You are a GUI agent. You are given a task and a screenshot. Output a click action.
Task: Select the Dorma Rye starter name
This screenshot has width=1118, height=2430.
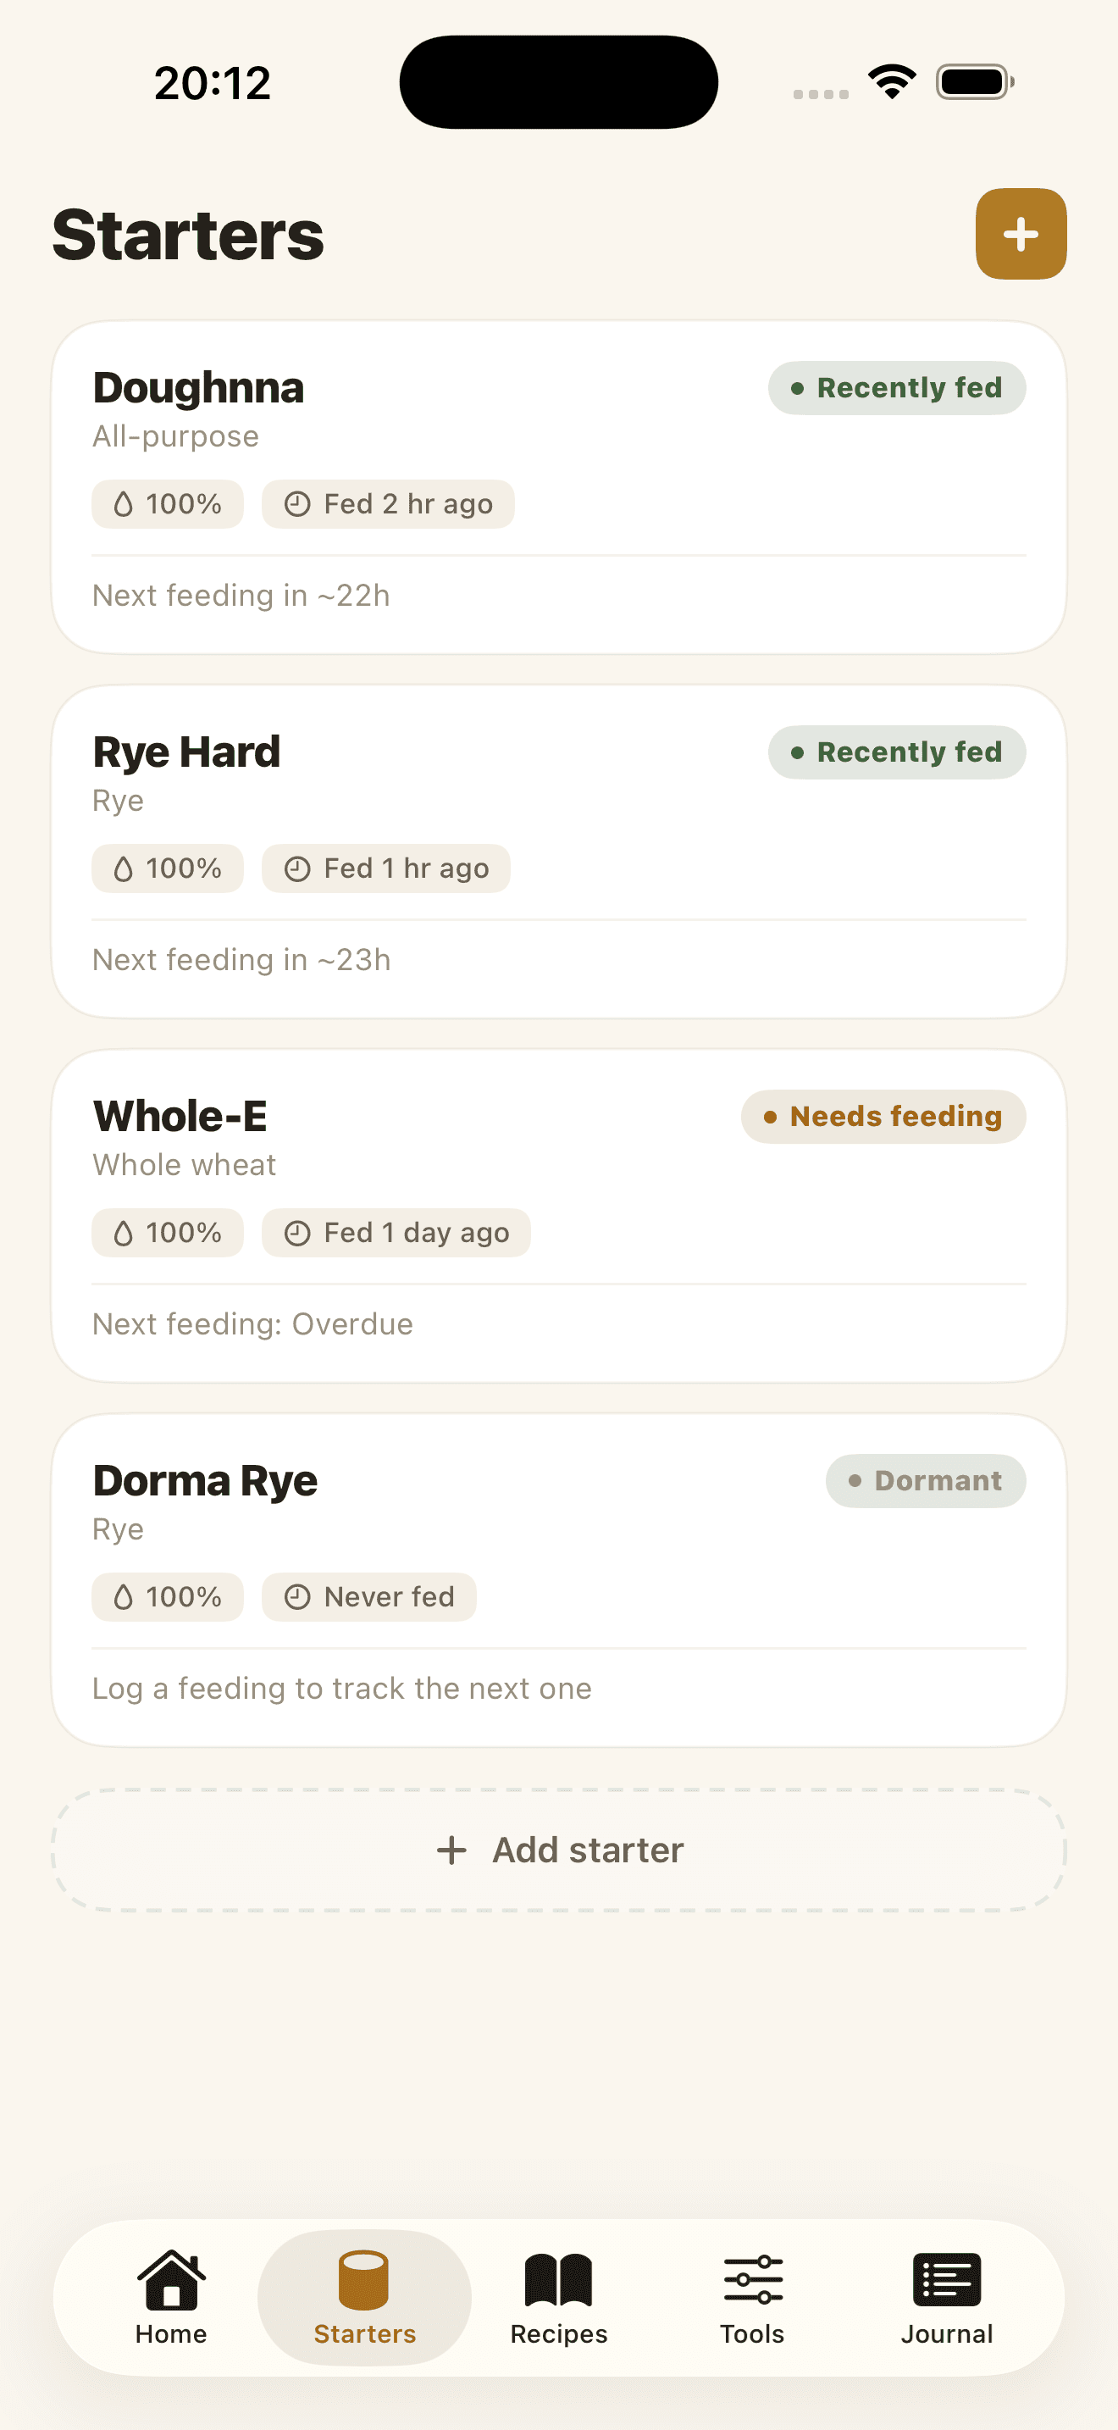coord(205,1481)
